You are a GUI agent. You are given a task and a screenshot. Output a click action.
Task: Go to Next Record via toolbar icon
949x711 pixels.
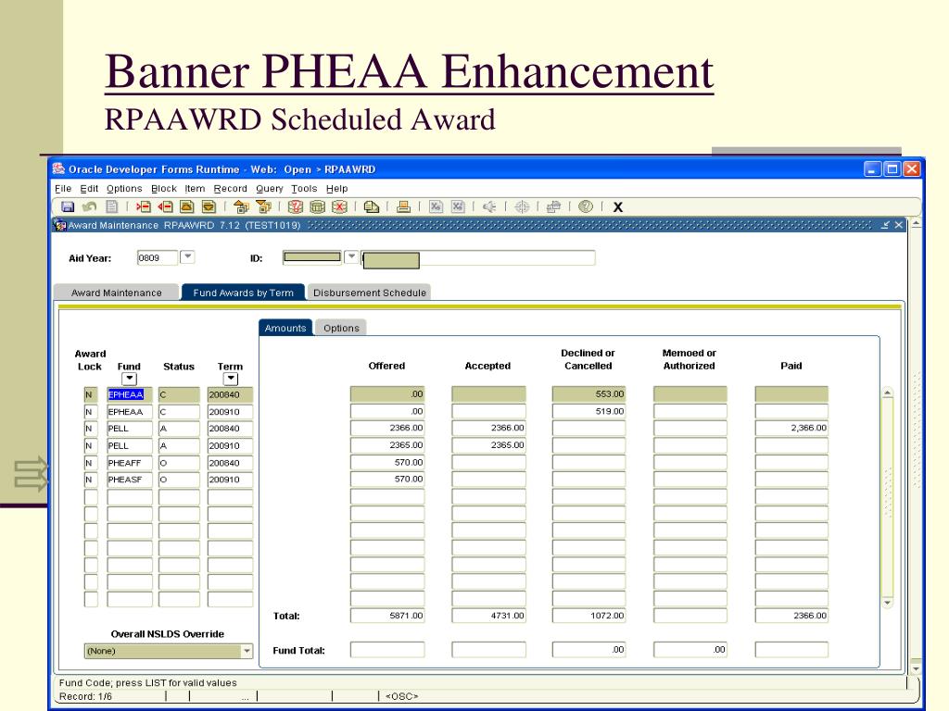coord(209,206)
